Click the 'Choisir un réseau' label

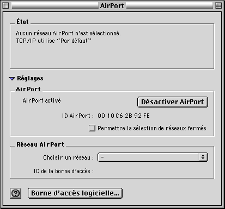[68, 157]
